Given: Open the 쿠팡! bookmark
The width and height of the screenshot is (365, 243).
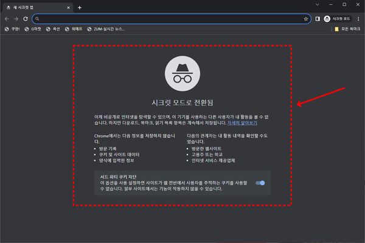Looking at the screenshot, I should [x=12, y=29].
